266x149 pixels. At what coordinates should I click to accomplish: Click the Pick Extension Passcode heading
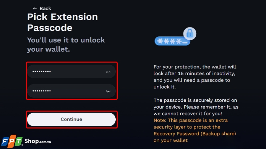point(63,22)
